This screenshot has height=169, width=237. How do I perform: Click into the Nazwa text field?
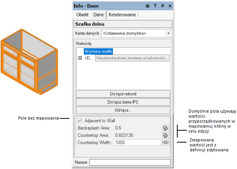(x=130, y=162)
